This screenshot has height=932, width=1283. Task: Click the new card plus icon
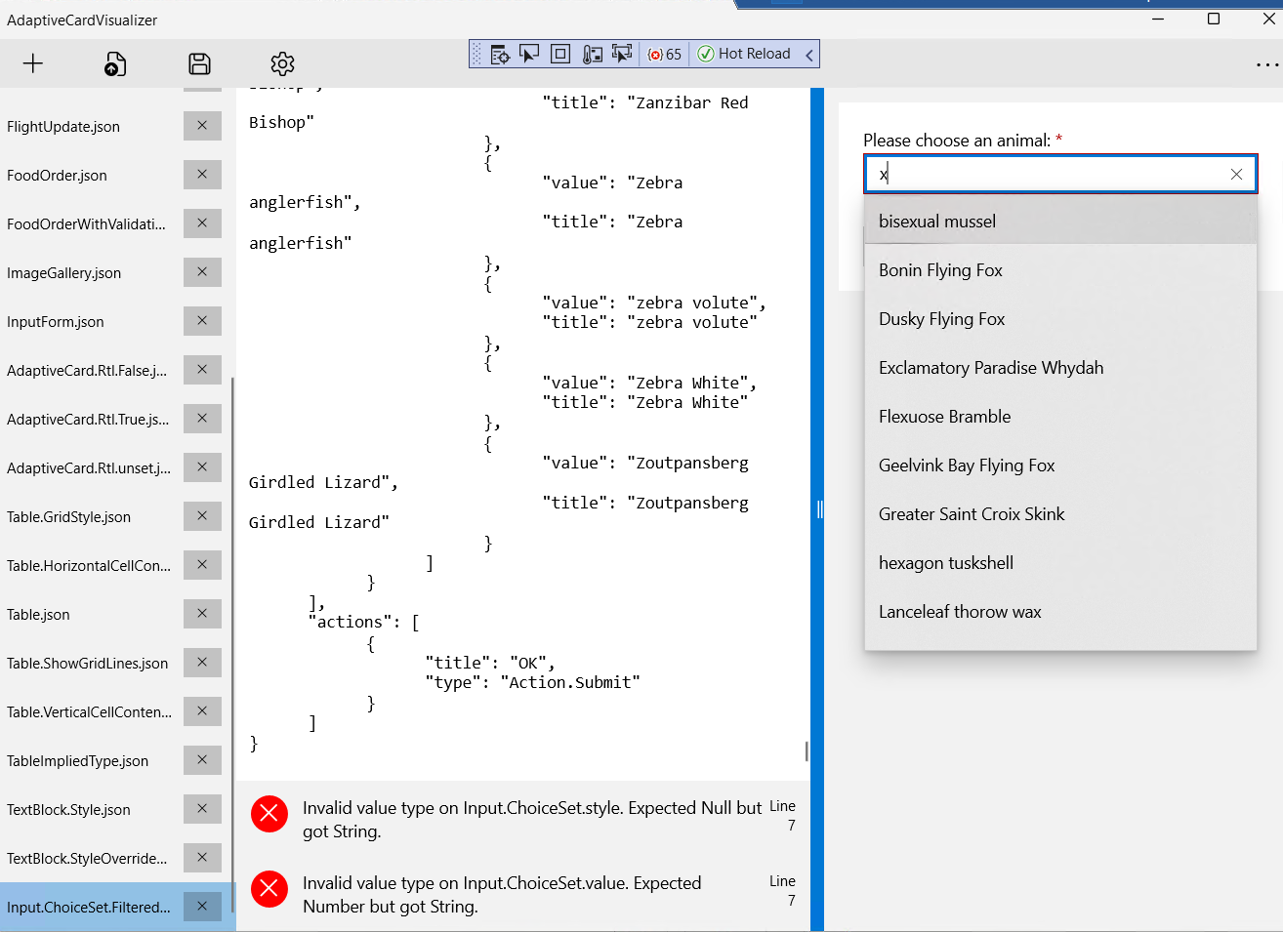[x=32, y=63]
